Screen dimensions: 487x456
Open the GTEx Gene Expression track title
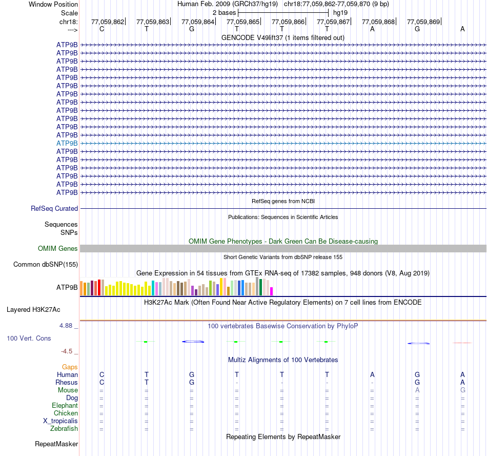click(283, 273)
